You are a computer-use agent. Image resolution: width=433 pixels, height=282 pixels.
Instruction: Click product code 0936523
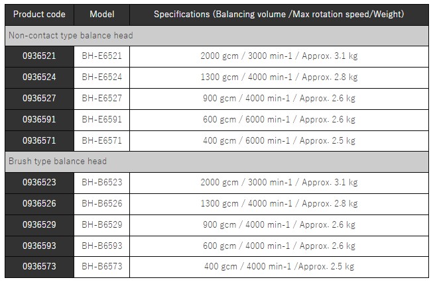pyautogui.click(x=38, y=182)
